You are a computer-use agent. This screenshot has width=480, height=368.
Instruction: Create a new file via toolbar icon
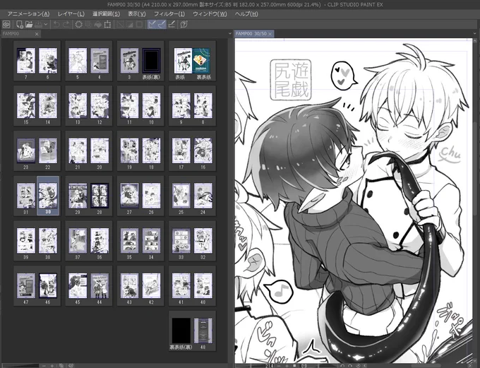point(20,24)
